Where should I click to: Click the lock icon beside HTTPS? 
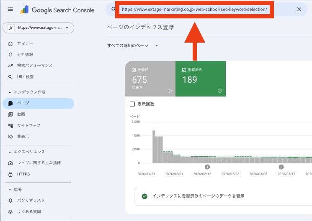pyautogui.click(x=10, y=174)
